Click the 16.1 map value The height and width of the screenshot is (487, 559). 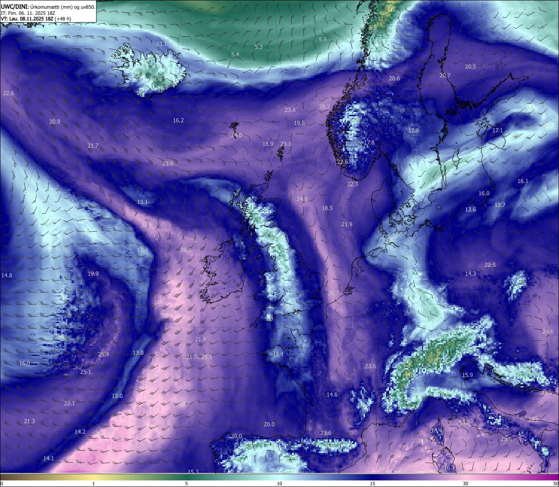[523, 181]
